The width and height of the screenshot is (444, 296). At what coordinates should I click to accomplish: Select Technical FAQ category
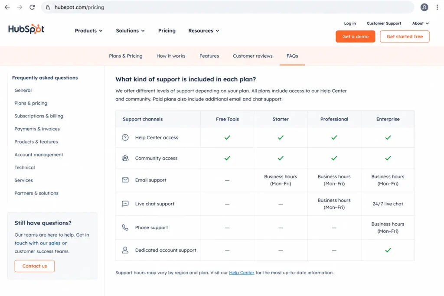(25, 168)
